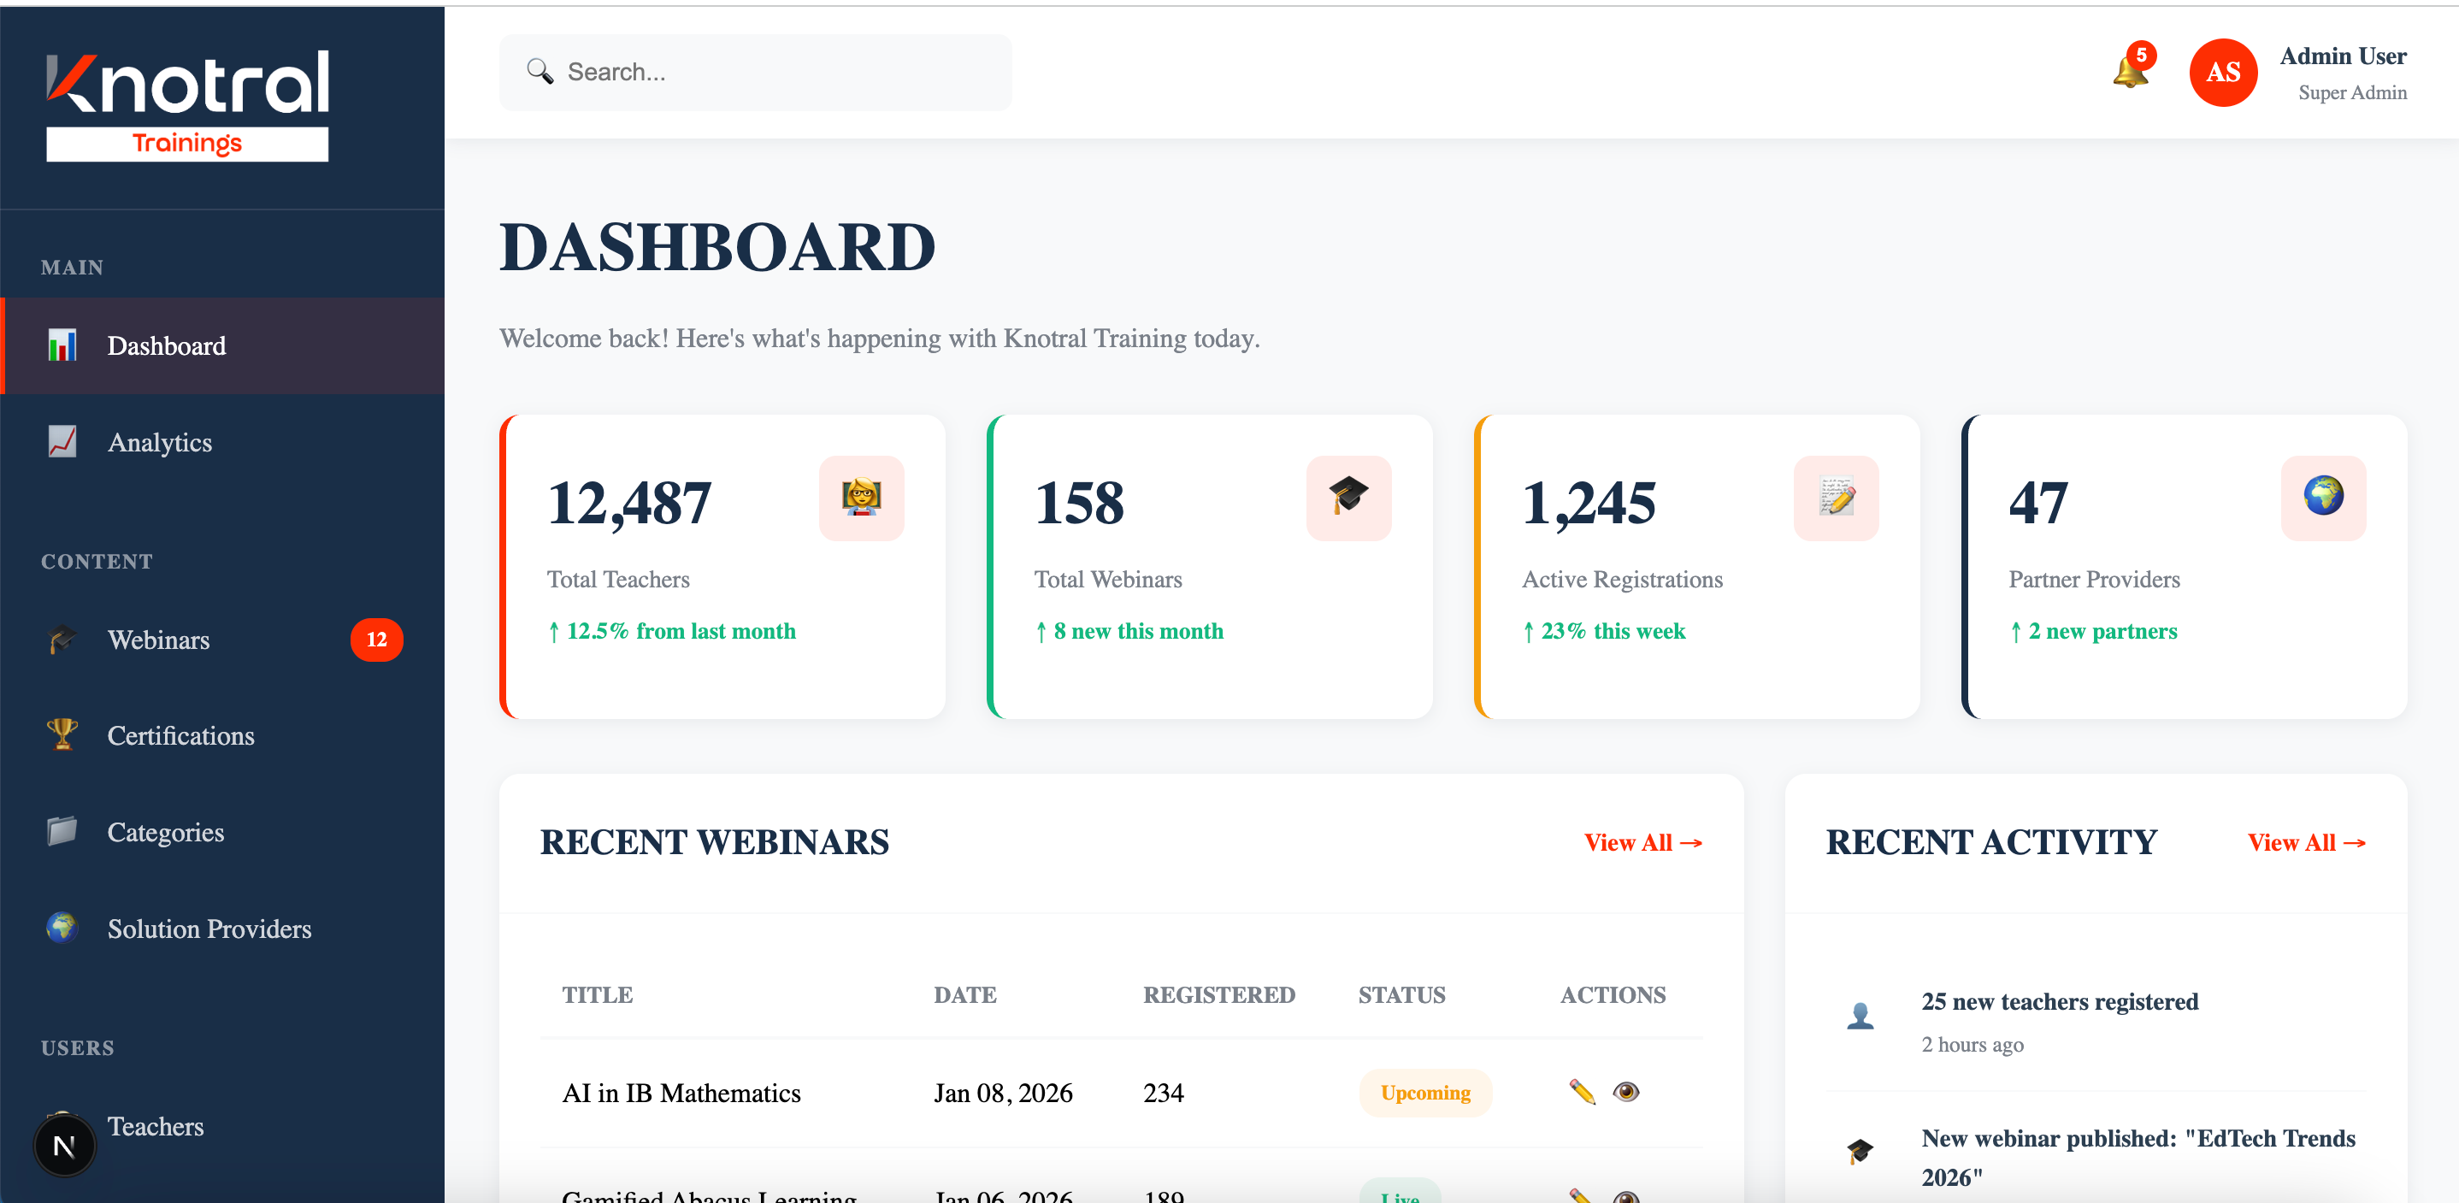Click the teacher icon on Total Teachers card

[x=861, y=498]
